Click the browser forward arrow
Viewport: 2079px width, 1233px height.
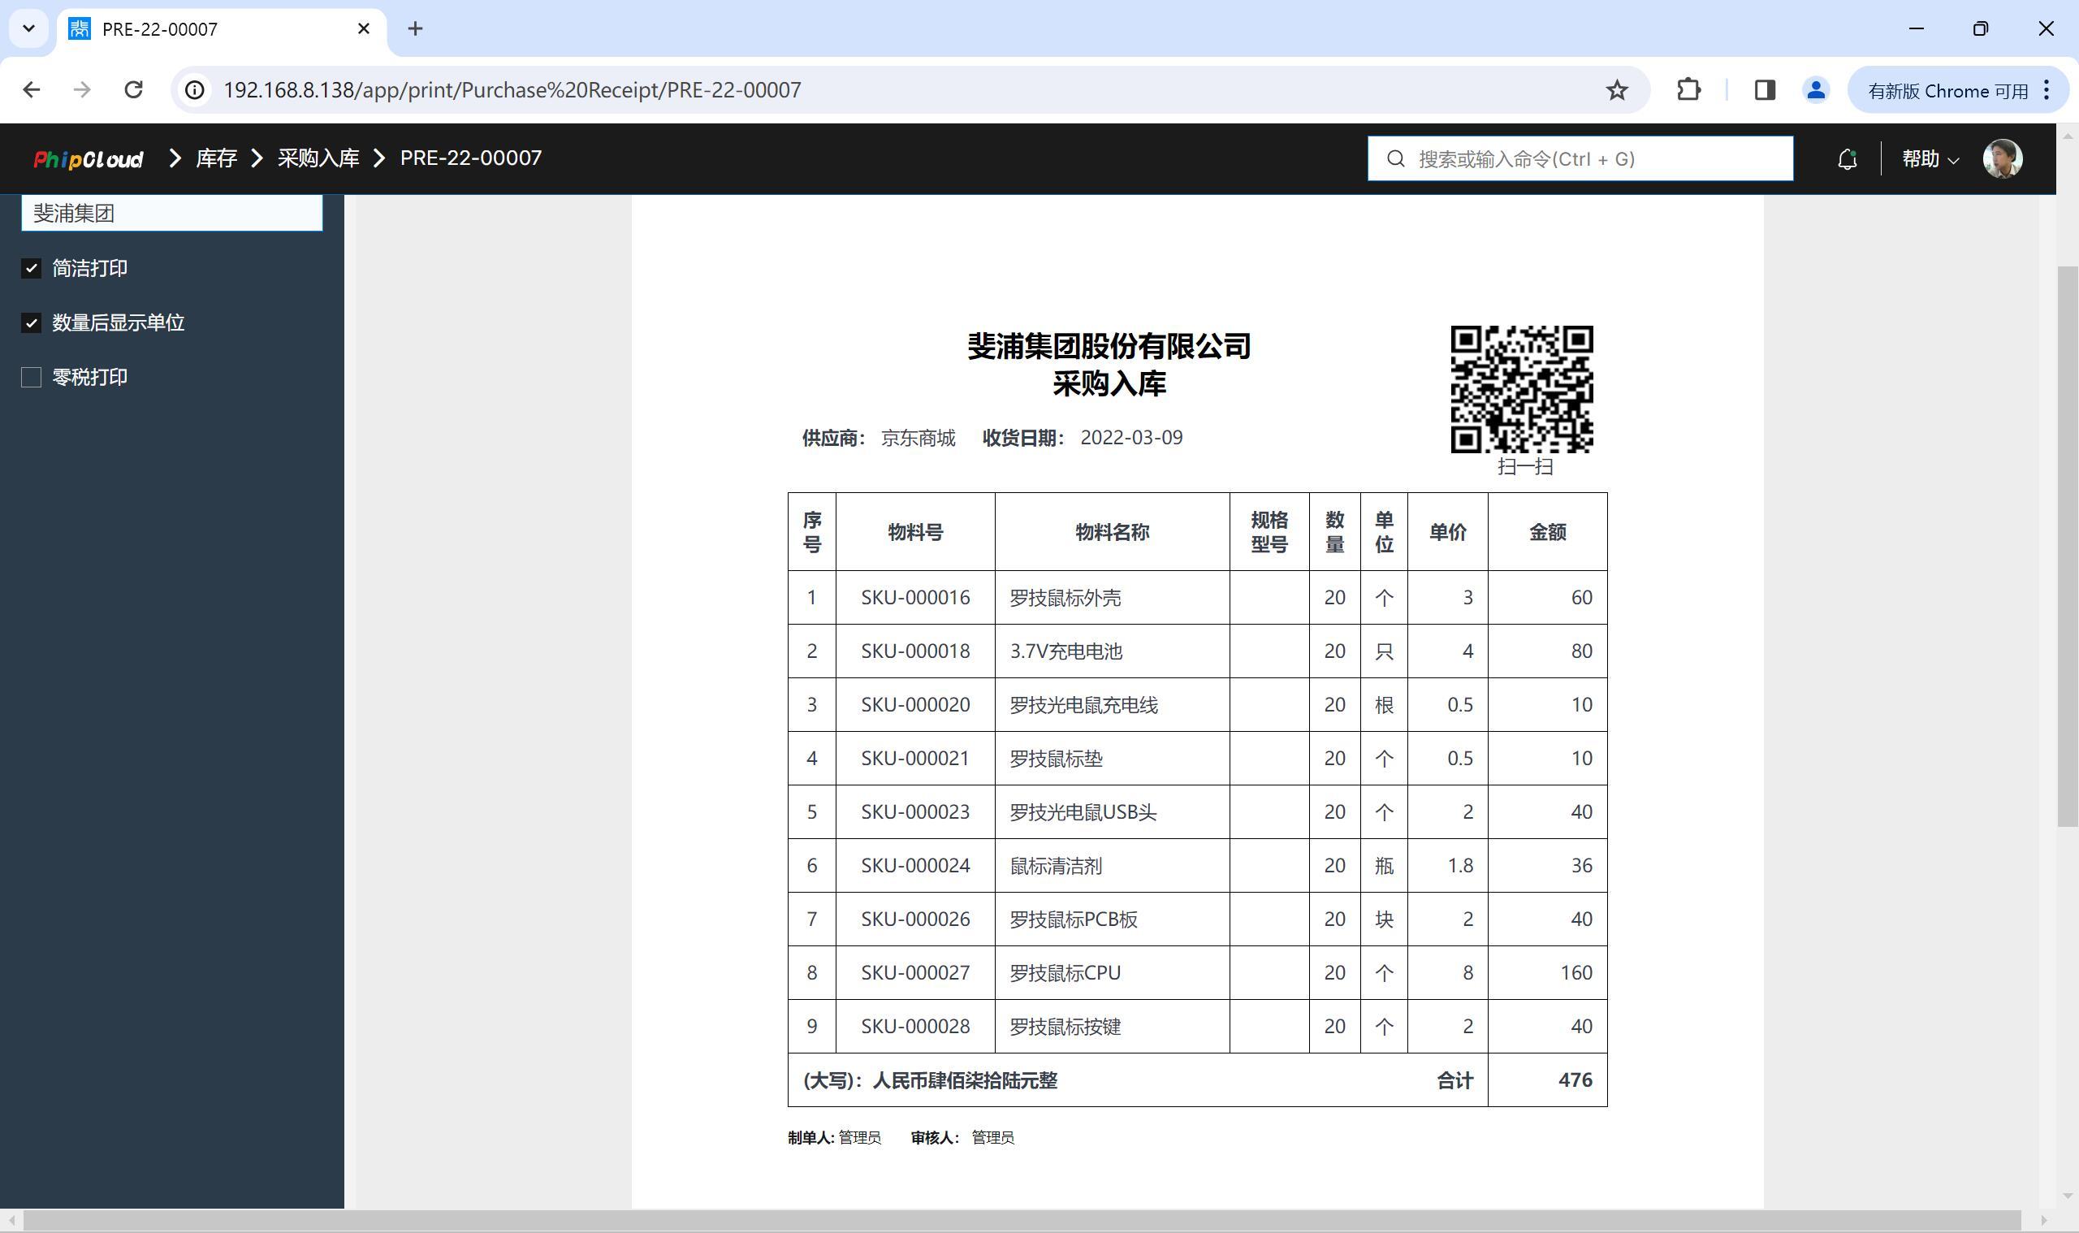(81, 89)
